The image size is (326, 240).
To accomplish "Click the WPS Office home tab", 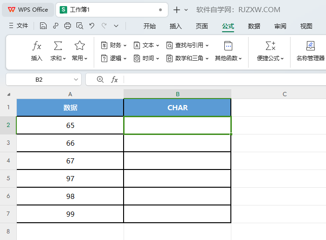I will click(28, 10).
